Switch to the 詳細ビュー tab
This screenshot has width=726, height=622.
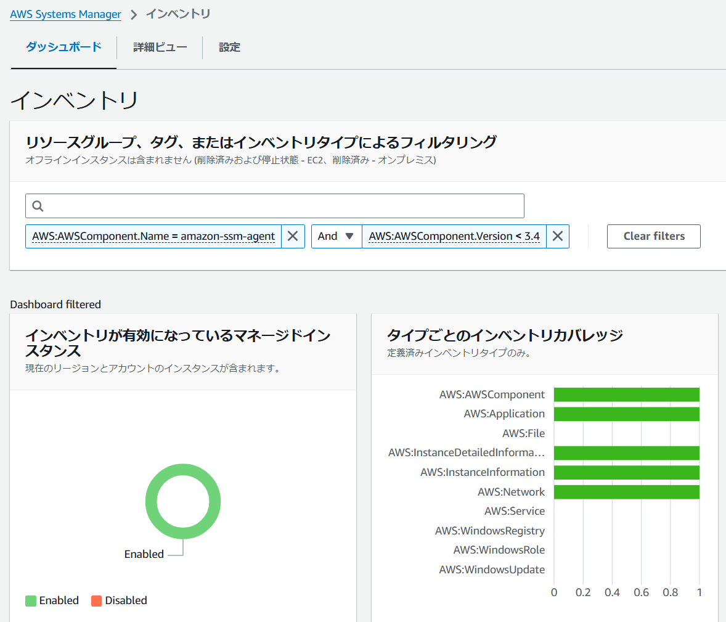tap(160, 47)
